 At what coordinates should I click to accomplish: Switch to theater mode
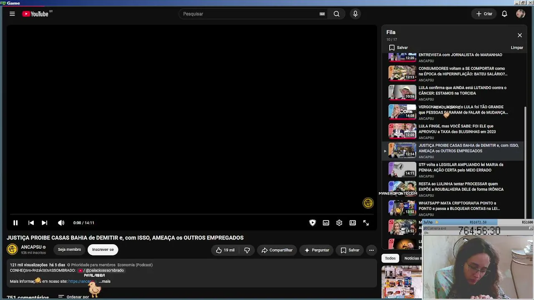point(353,223)
